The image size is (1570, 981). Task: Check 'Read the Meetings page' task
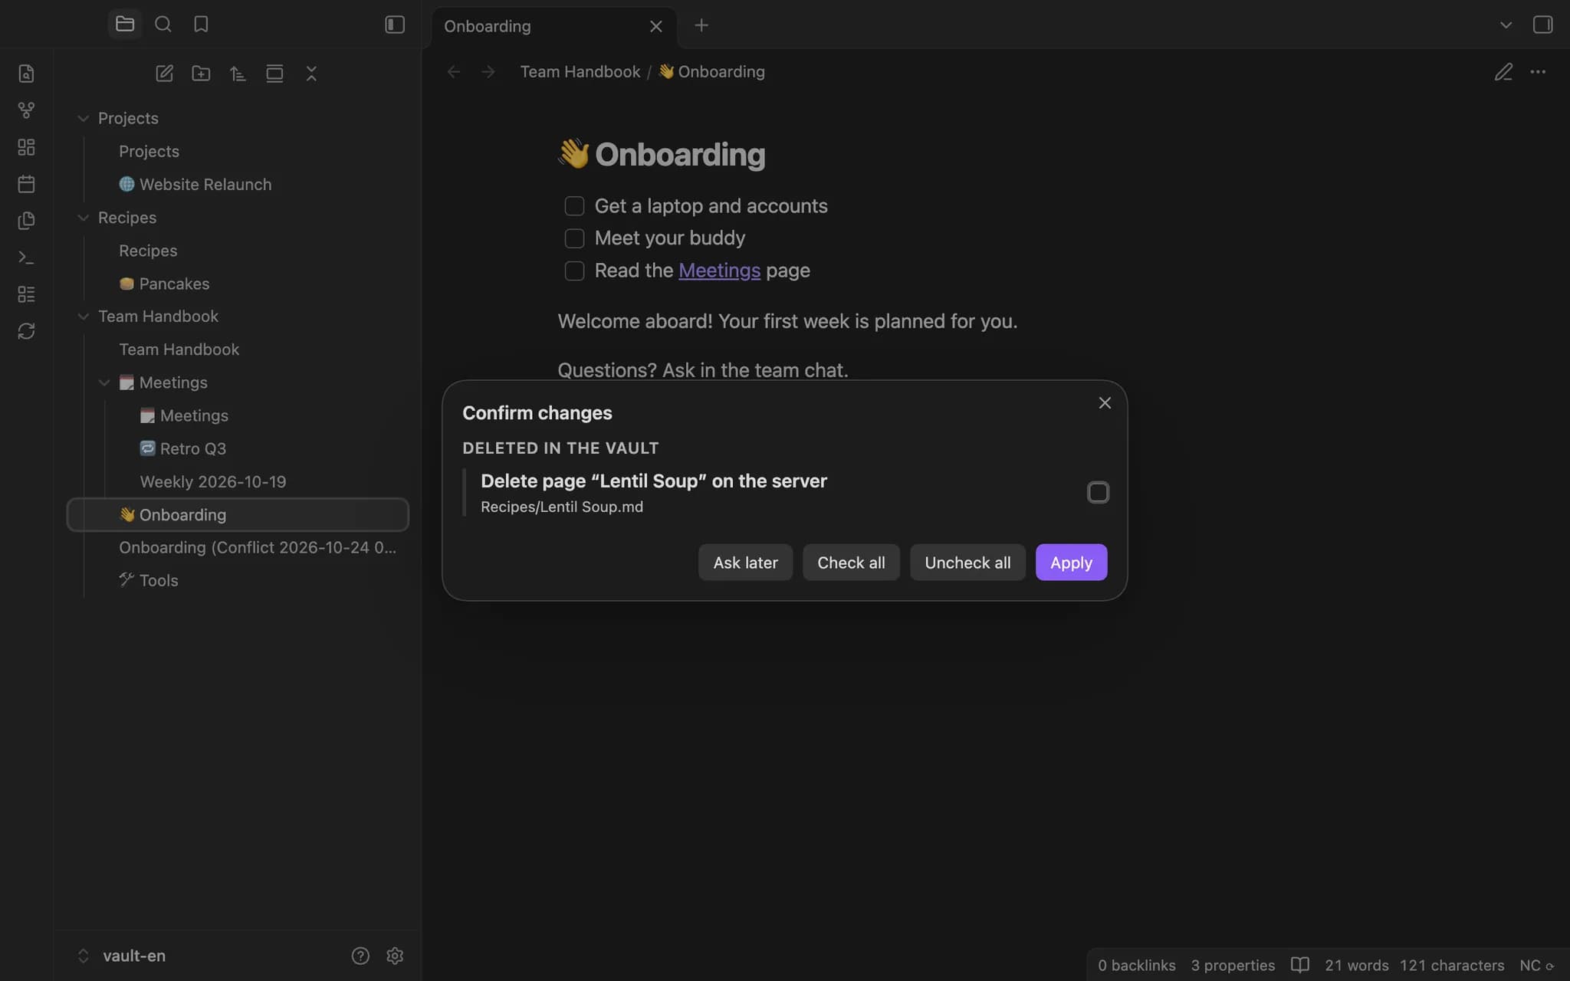click(574, 271)
